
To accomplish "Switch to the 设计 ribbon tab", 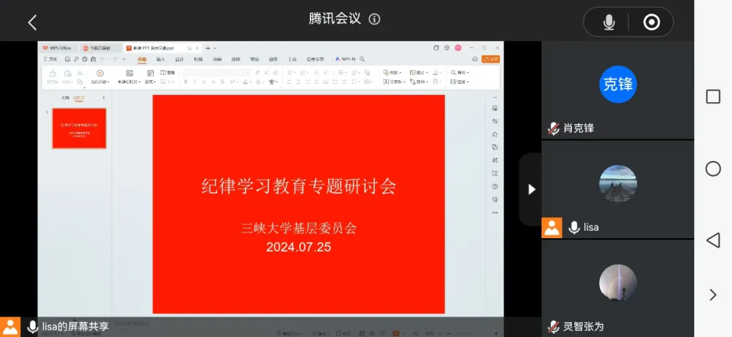I will tap(180, 59).
